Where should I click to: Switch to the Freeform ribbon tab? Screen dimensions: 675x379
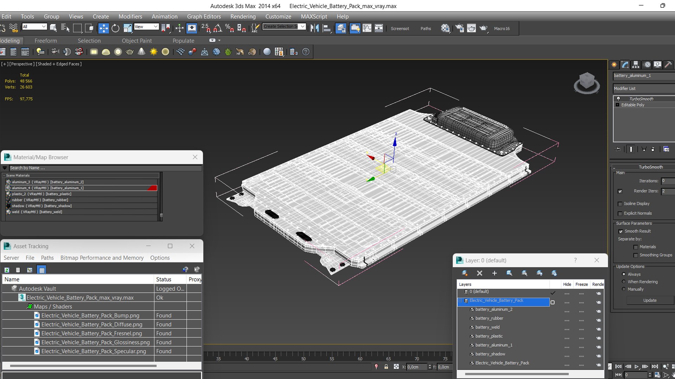point(46,41)
